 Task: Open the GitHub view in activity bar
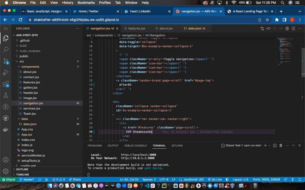click(6, 118)
